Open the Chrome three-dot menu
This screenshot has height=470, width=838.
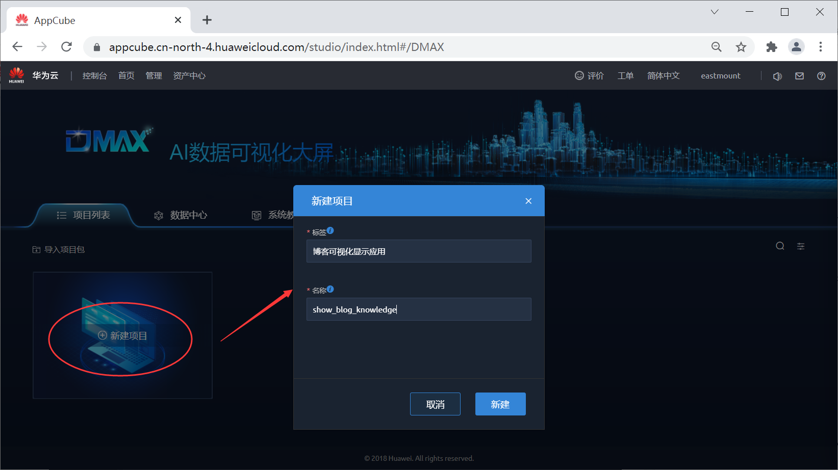tap(821, 47)
